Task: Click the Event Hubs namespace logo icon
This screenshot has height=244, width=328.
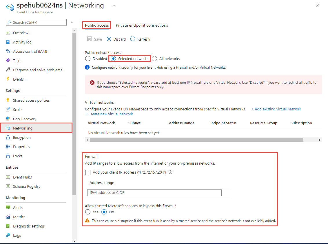Action: (x=10, y=7)
